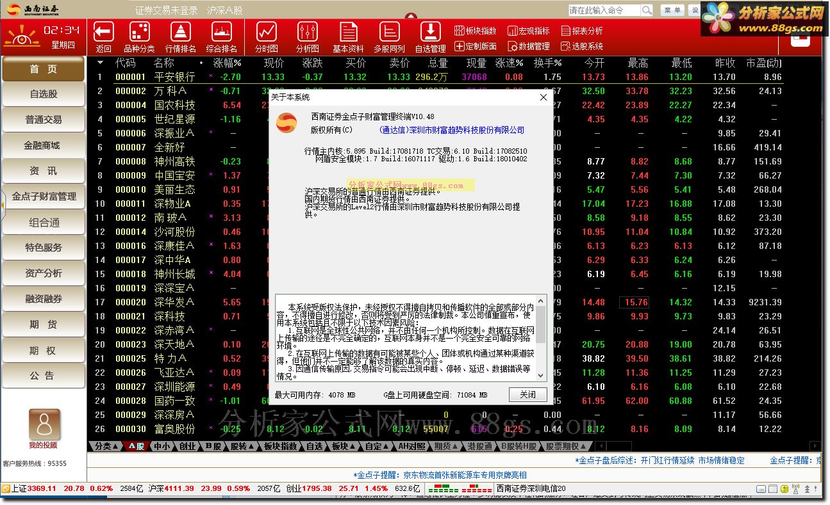Open 品种分类 dice icon in toolbar
Viewport: 830px width, 505px height.
coord(139,32)
